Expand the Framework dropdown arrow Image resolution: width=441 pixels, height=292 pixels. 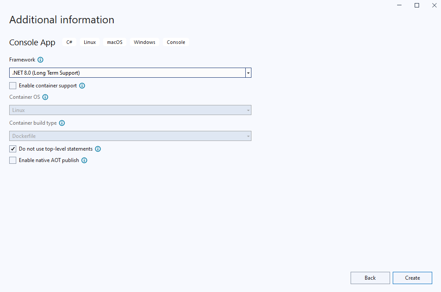pyautogui.click(x=248, y=73)
